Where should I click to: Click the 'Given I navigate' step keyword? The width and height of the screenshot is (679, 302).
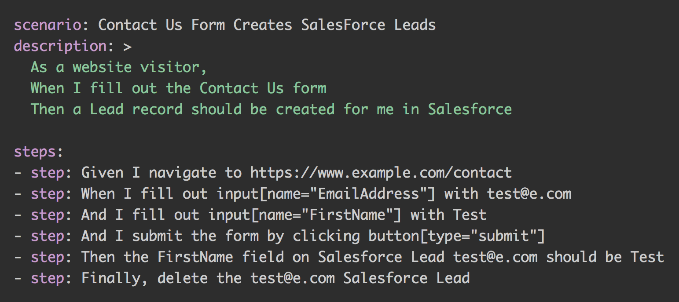pos(149,173)
